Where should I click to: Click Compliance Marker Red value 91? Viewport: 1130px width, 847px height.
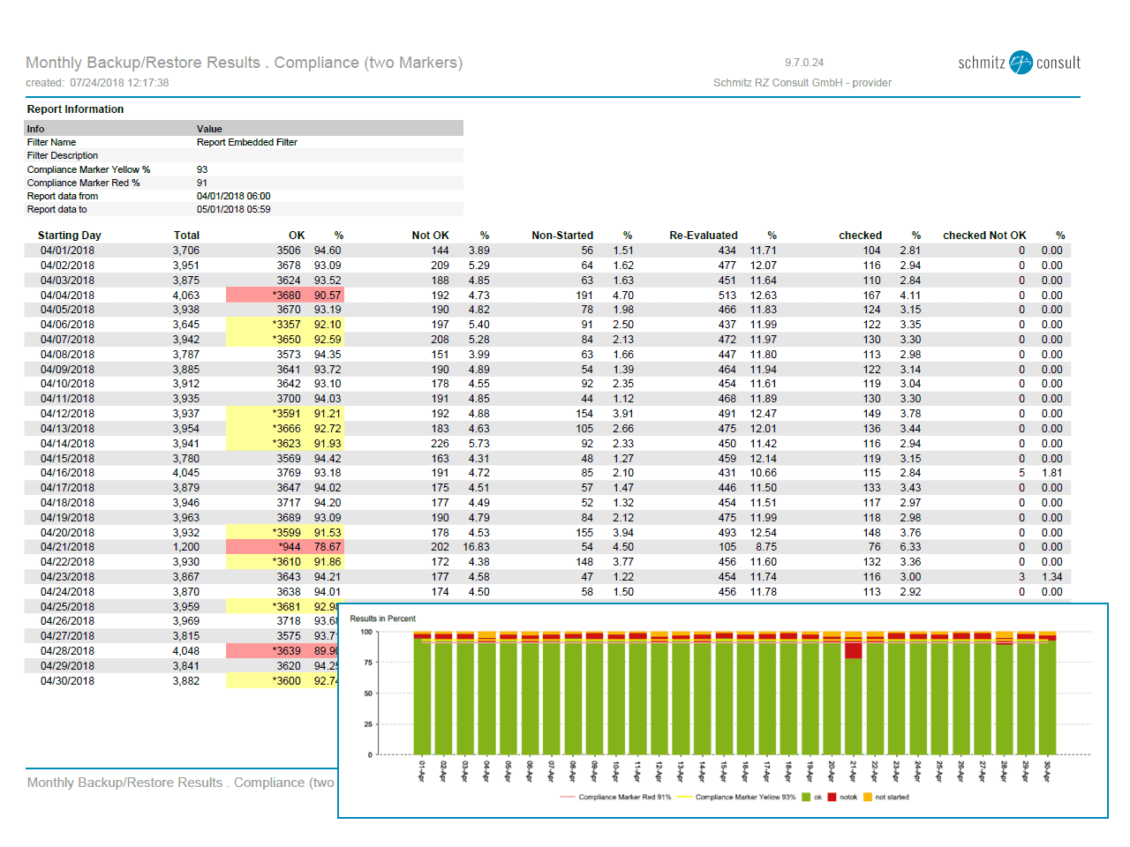tap(202, 183)
